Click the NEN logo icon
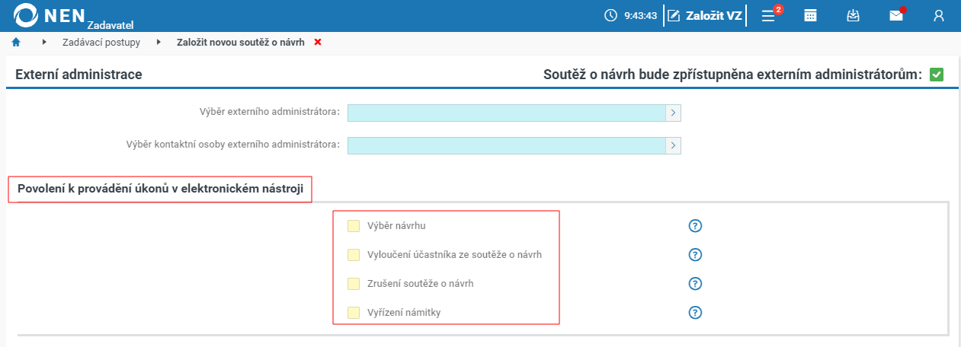This screenshot has height=347, width=961. point(27,15)
